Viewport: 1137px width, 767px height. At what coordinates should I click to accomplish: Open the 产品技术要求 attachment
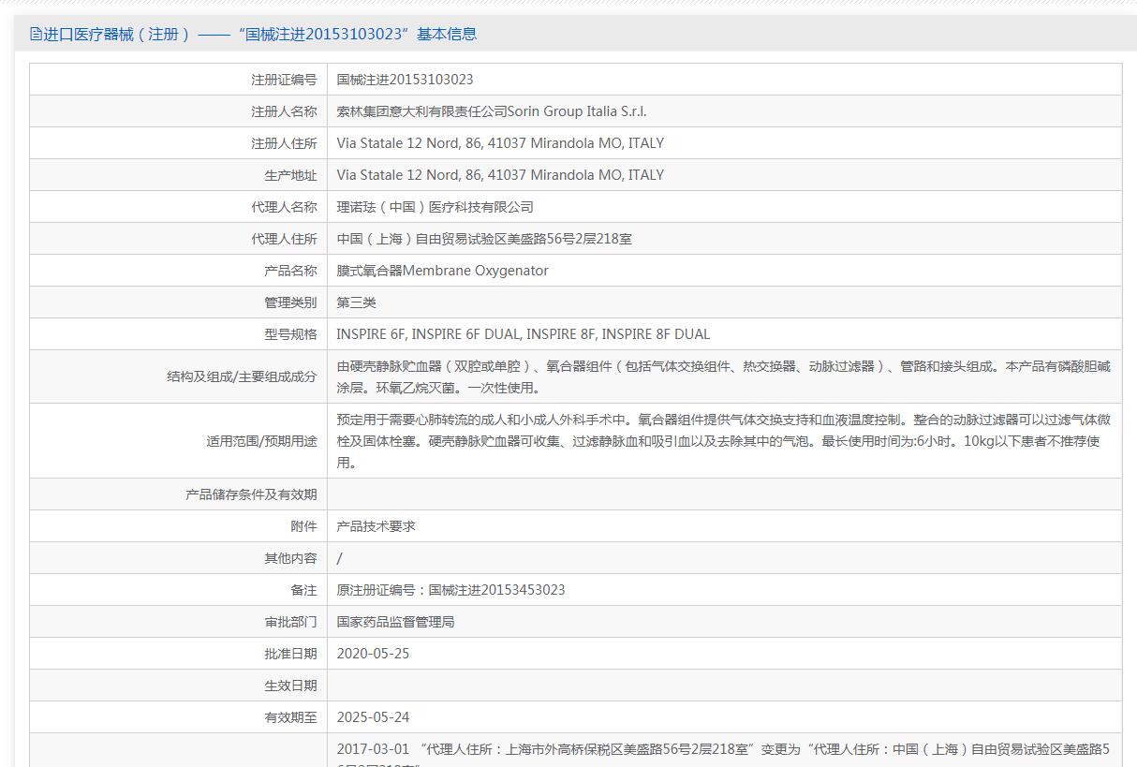376,526
